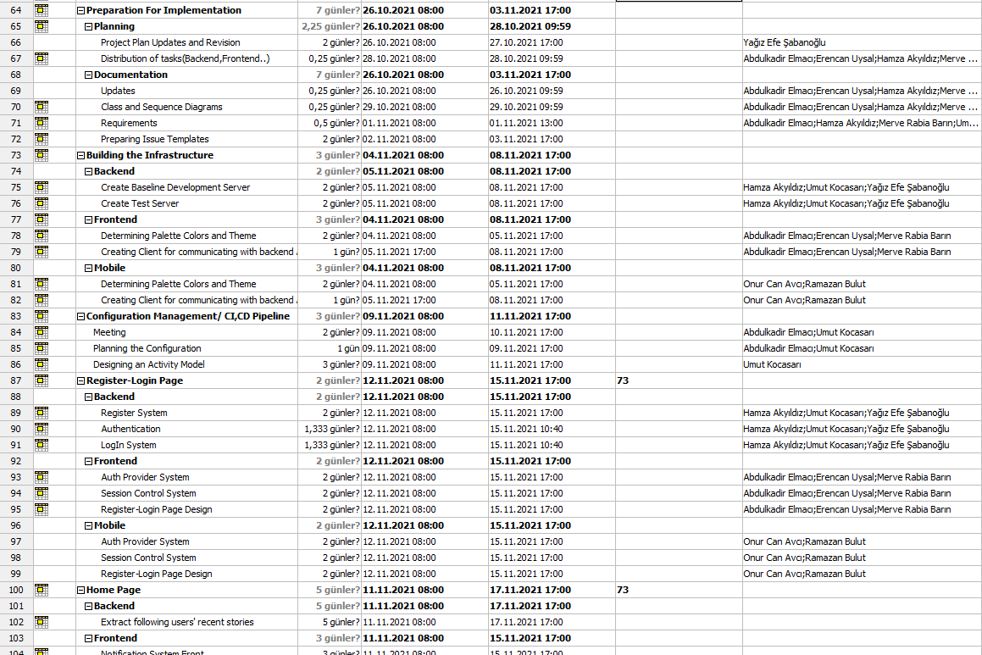This screenshot has height=655, width=982.
Task: Collapse the Frontend subgroup in row 77
Action: pyautogui.click(x=88, y=219)
